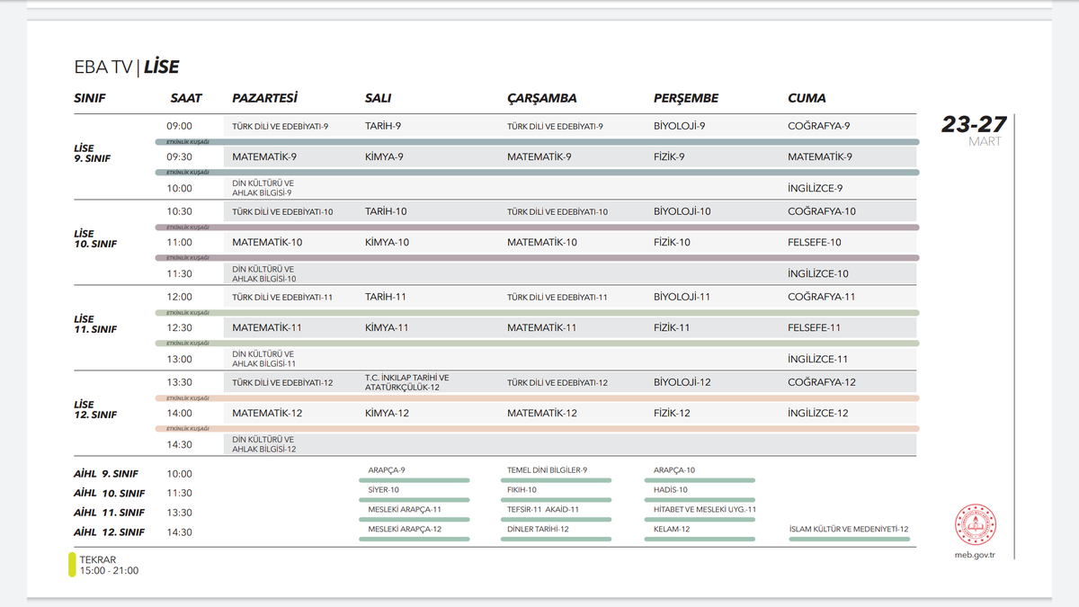Viewport: 1079px width, 607px height.
Task: Click the FİZİK-9 cell
Action: pos(669,156)
